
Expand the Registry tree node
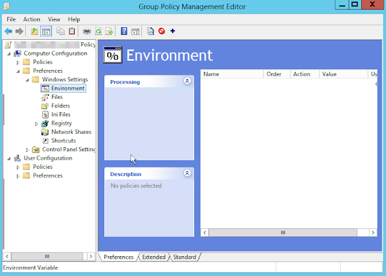36,124
